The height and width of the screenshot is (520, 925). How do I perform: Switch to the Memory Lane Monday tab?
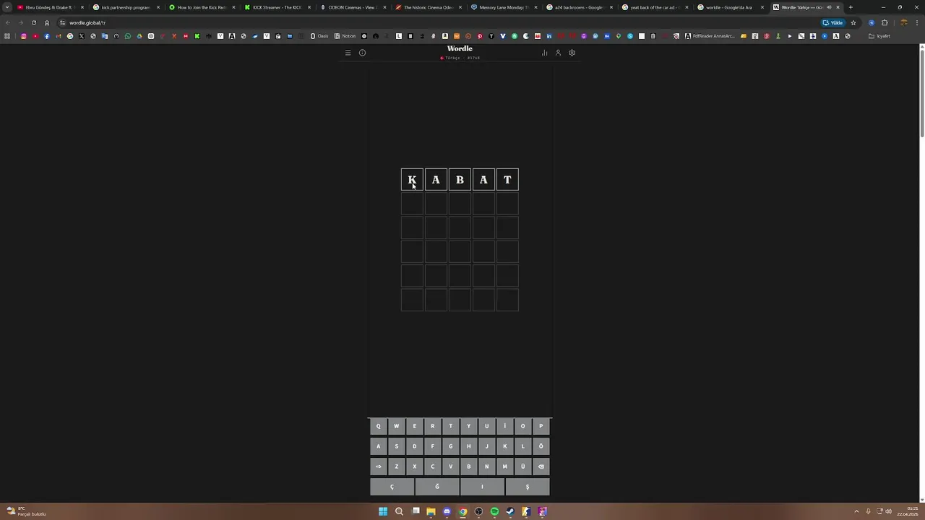pyautogui.click(x=504, y=7)
